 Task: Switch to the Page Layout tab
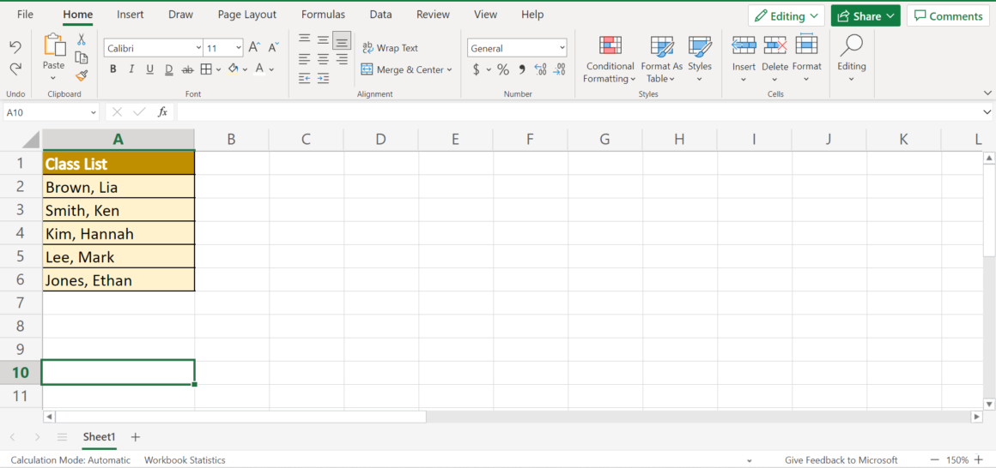[247, 14]
